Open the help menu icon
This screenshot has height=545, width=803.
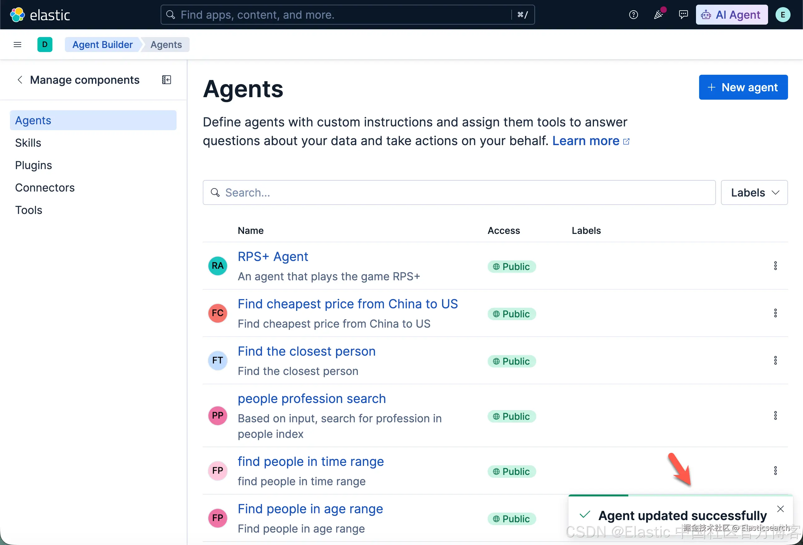pos(633,15)
